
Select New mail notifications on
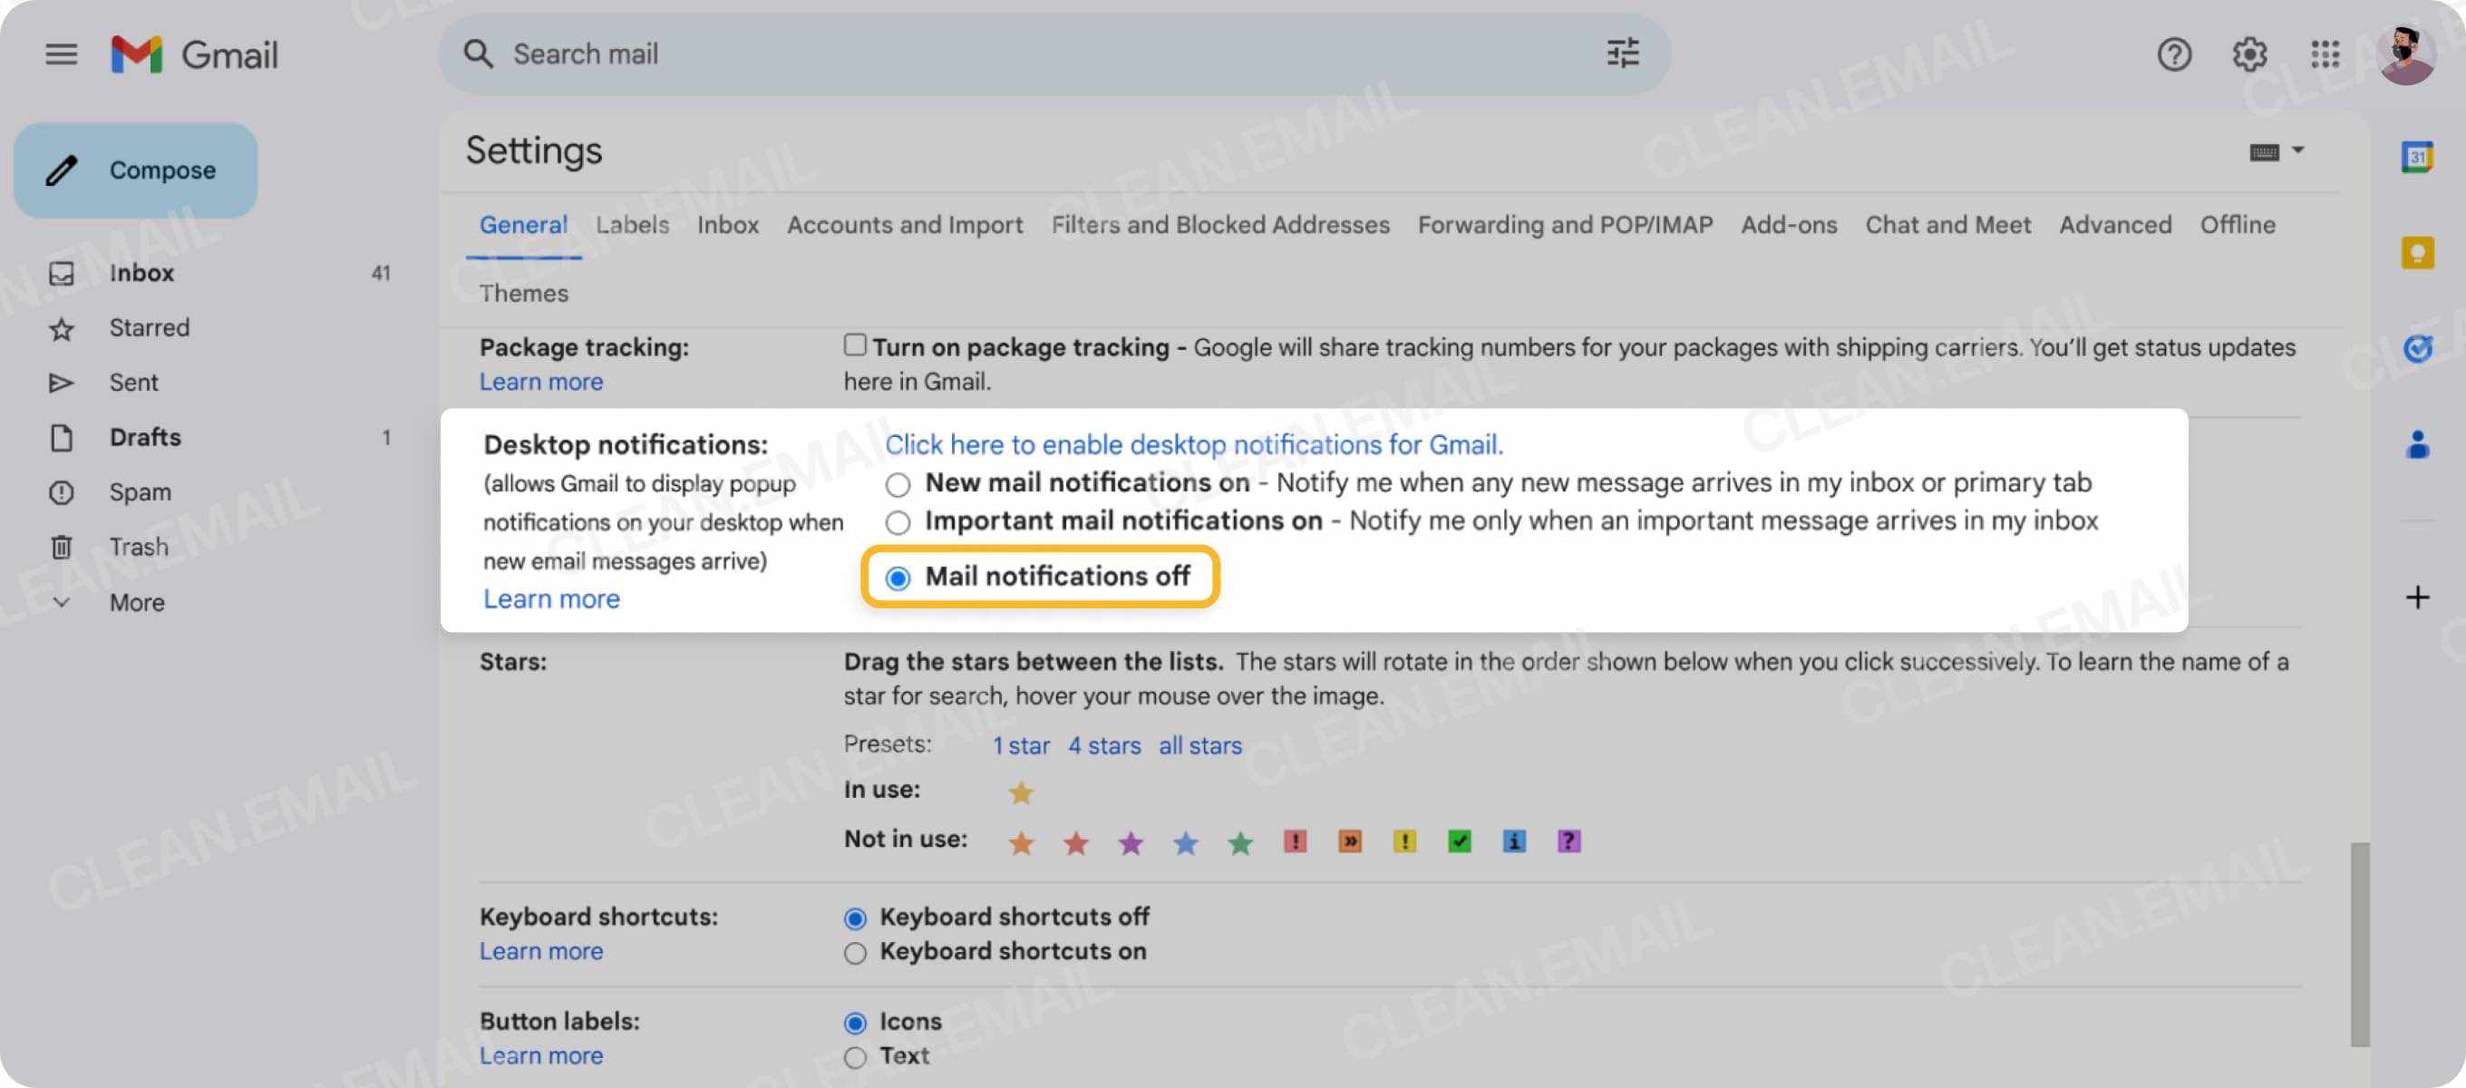point(897,485)
